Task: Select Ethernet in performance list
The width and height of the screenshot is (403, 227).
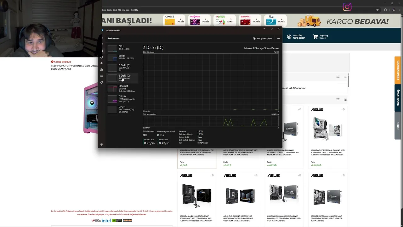Action: [x=122, y=88]
